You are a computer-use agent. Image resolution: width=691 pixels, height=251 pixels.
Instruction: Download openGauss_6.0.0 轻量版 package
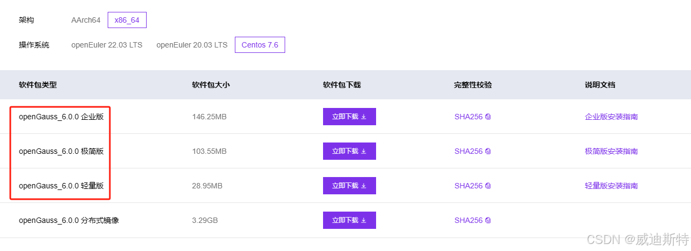[349, 186]
